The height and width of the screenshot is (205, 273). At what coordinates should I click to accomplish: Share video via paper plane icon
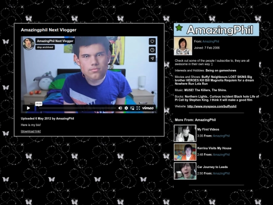coord(152,59)
